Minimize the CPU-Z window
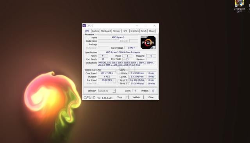Image resolution: width=250 pixels, height=143 pixels. coord(137,26)
